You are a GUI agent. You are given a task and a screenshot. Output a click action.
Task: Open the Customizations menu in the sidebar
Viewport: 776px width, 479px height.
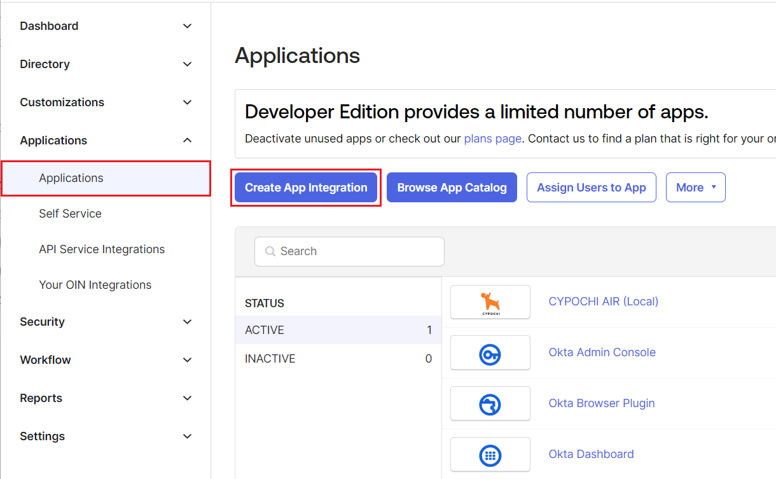coord(62,102)
